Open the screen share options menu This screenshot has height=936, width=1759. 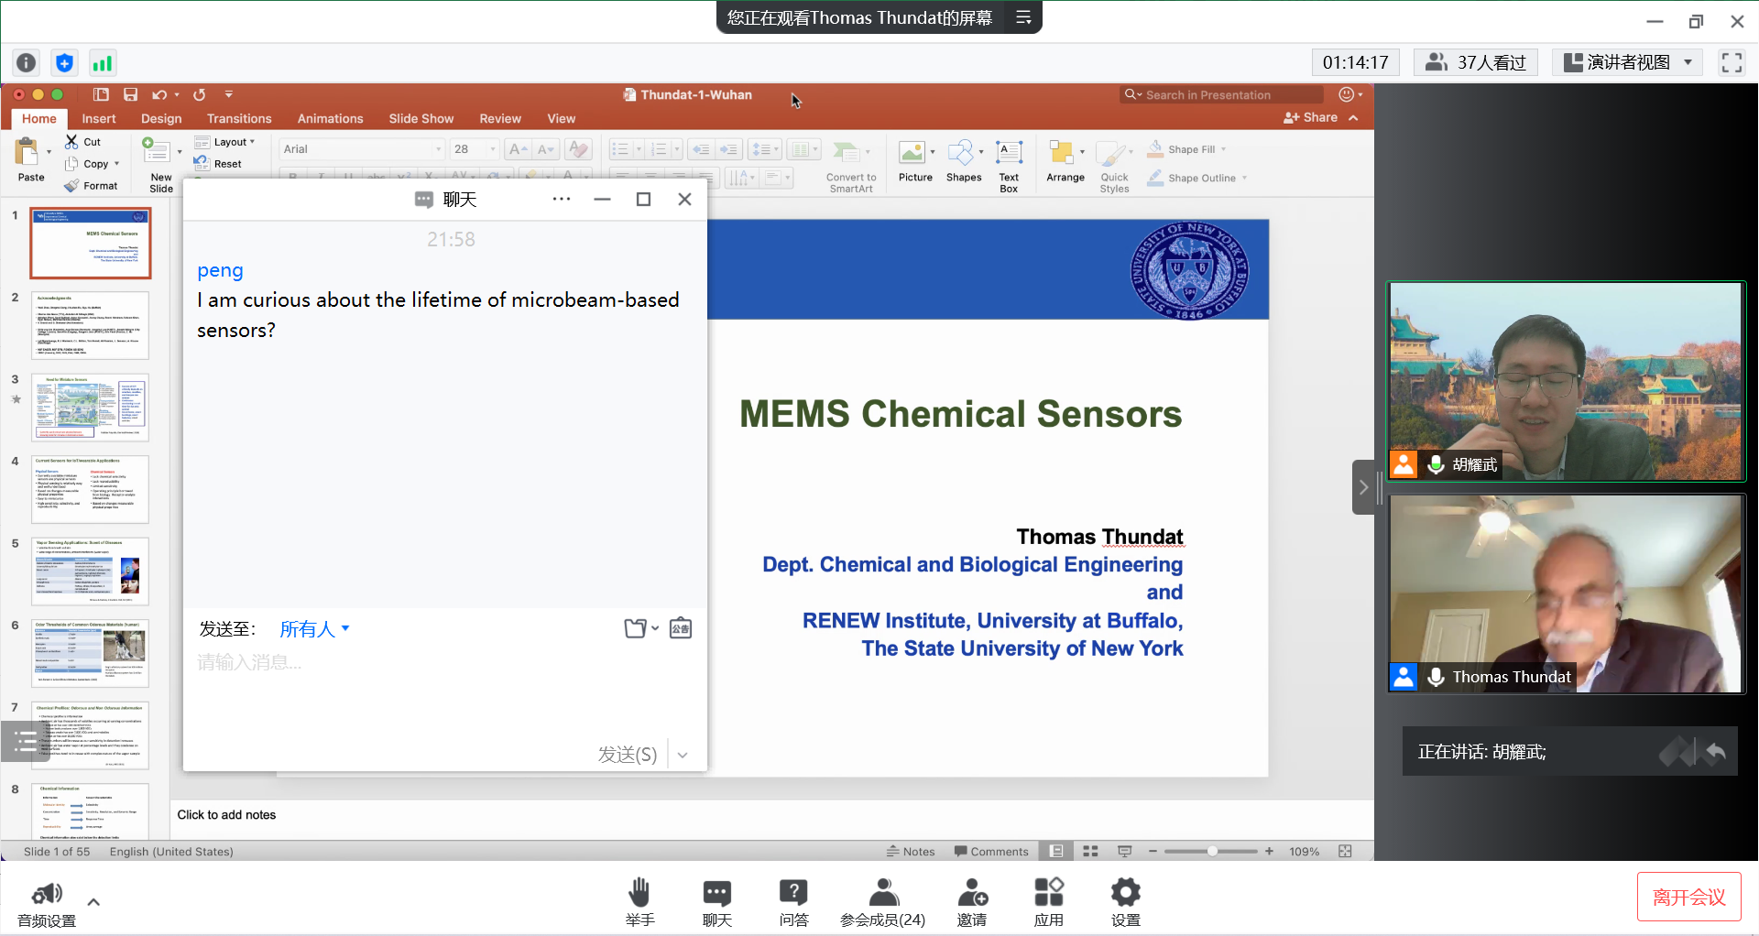[1023, 17]
